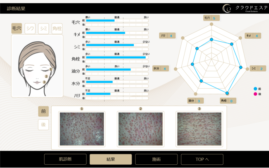The height and width of the screenshot is (168, 269).
Task: Select the 前 (before) image toggle
Action: tap(43, 111)
